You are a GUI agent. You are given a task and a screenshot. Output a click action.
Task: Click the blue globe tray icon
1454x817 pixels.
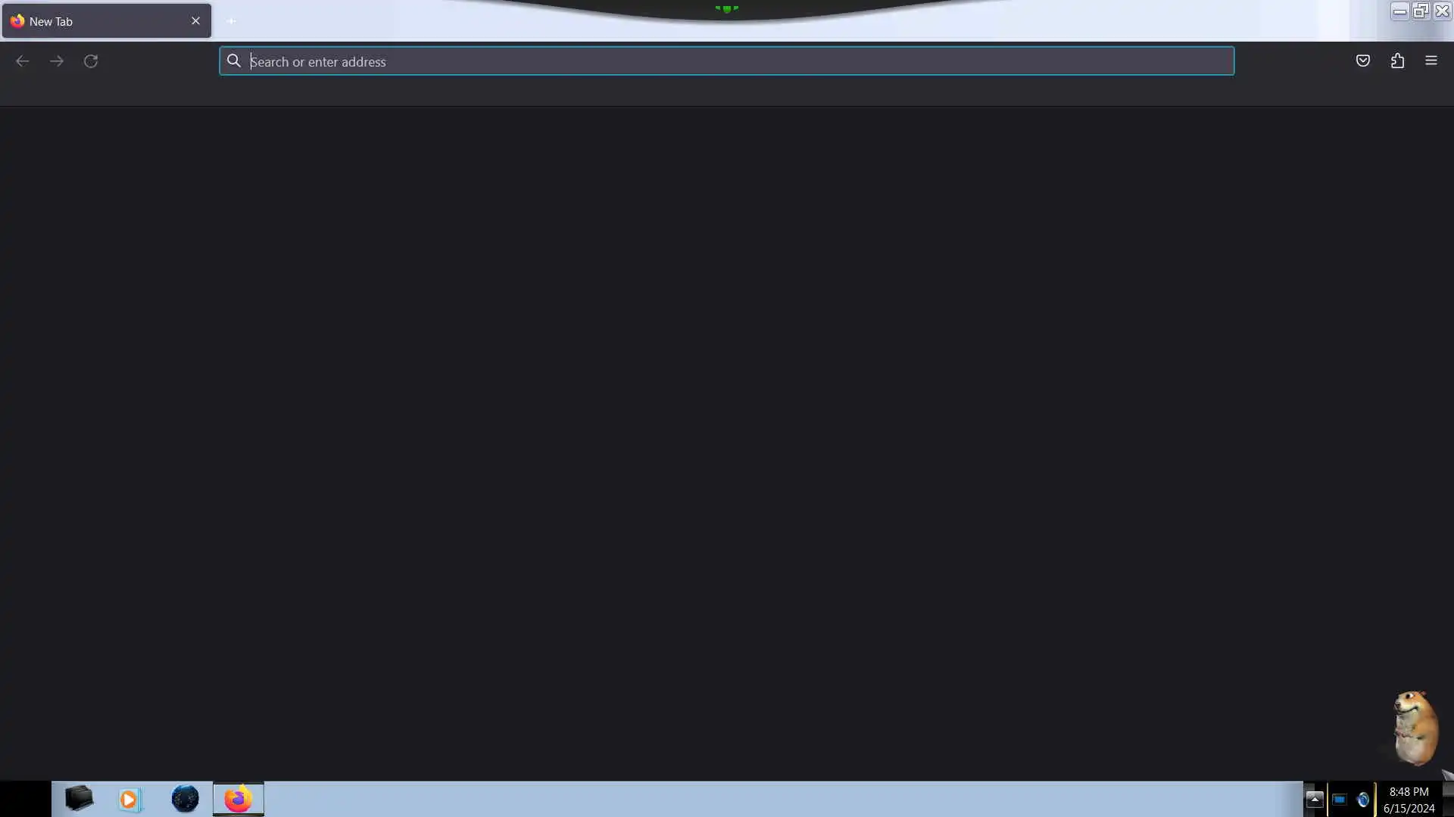coord(1362,800)
